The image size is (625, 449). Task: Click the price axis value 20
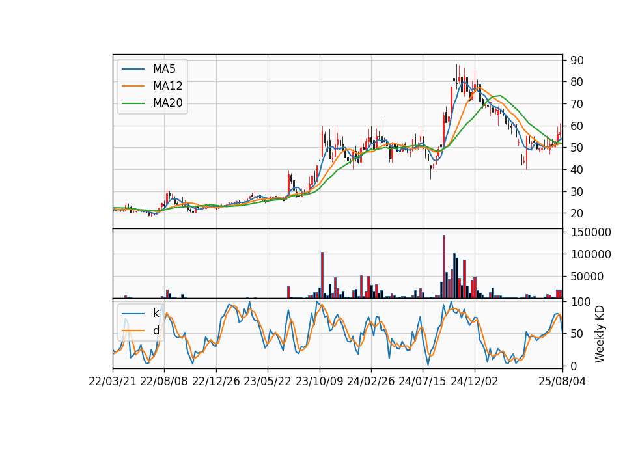577,213
